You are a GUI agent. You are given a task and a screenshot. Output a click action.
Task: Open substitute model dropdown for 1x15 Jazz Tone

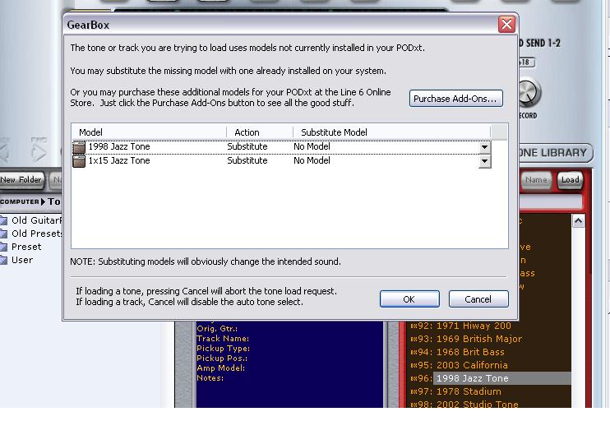pos(484,161)
